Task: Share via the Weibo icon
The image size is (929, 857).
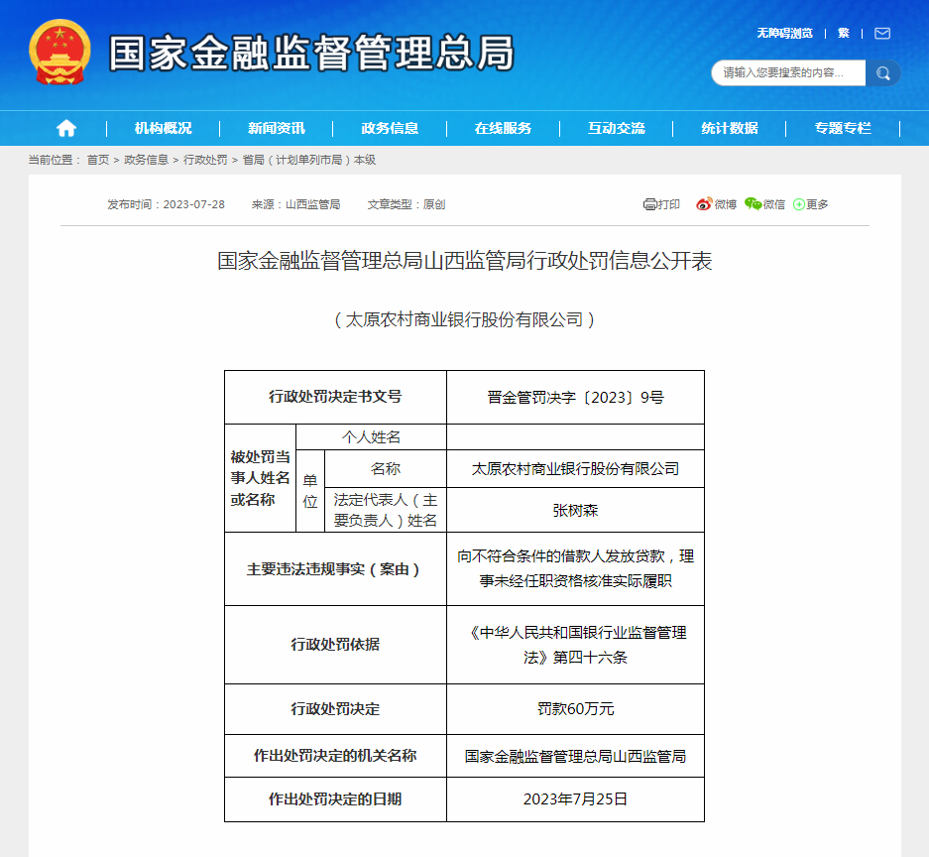Action: tap(704, 204)
